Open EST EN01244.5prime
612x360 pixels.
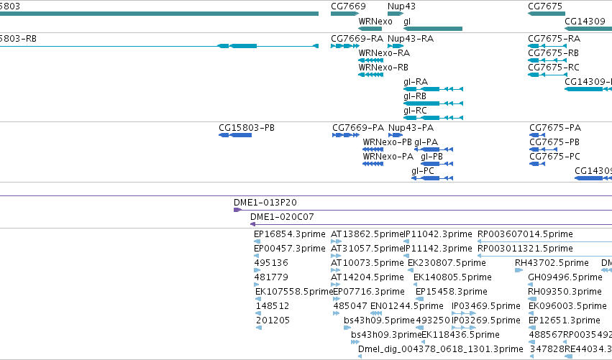[407, 307]
